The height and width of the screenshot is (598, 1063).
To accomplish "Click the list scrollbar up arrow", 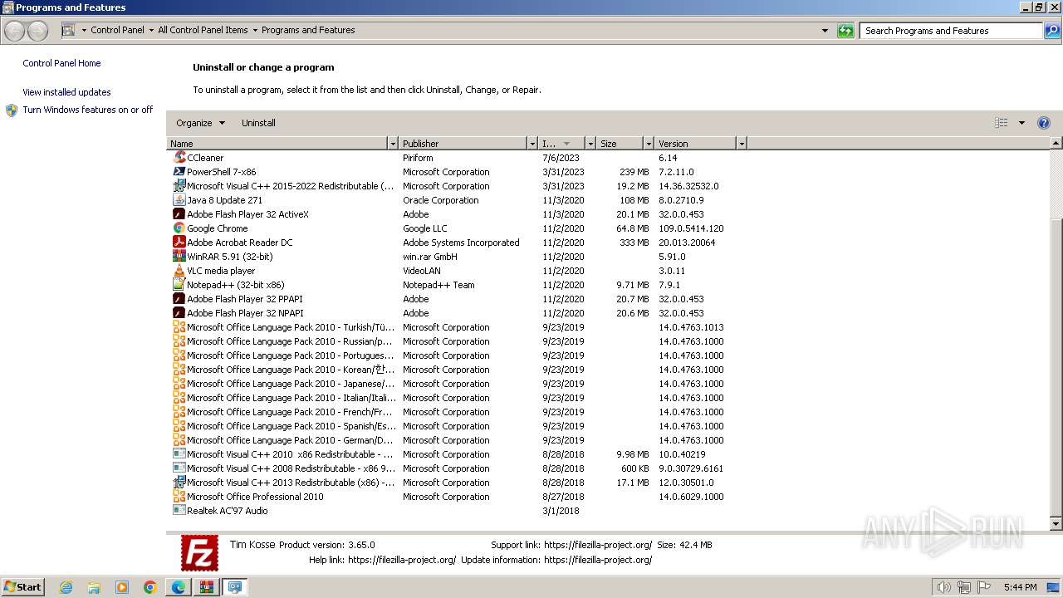I will (x=1056, y=144).
